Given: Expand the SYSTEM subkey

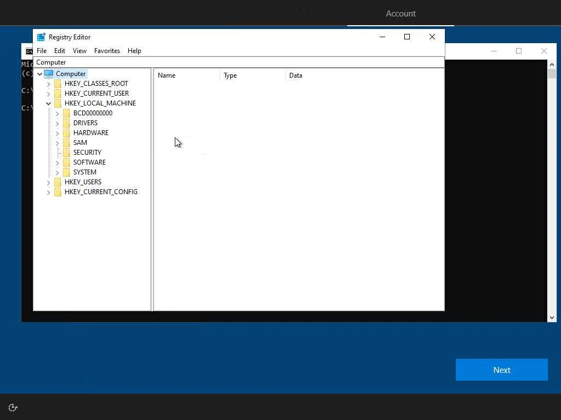Looking at the screenshot, I should coord(57,172).
